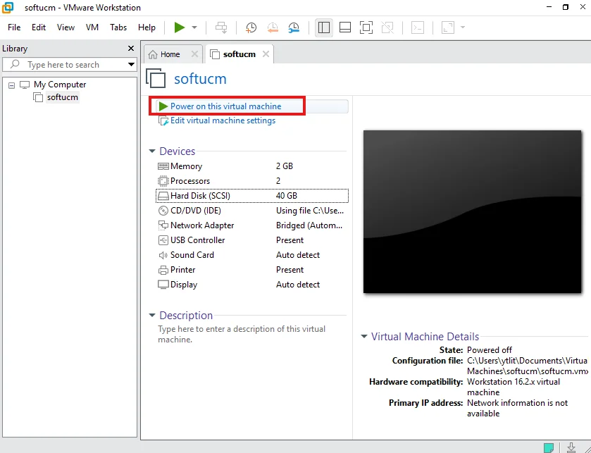Open the File menu

[14, 27]
